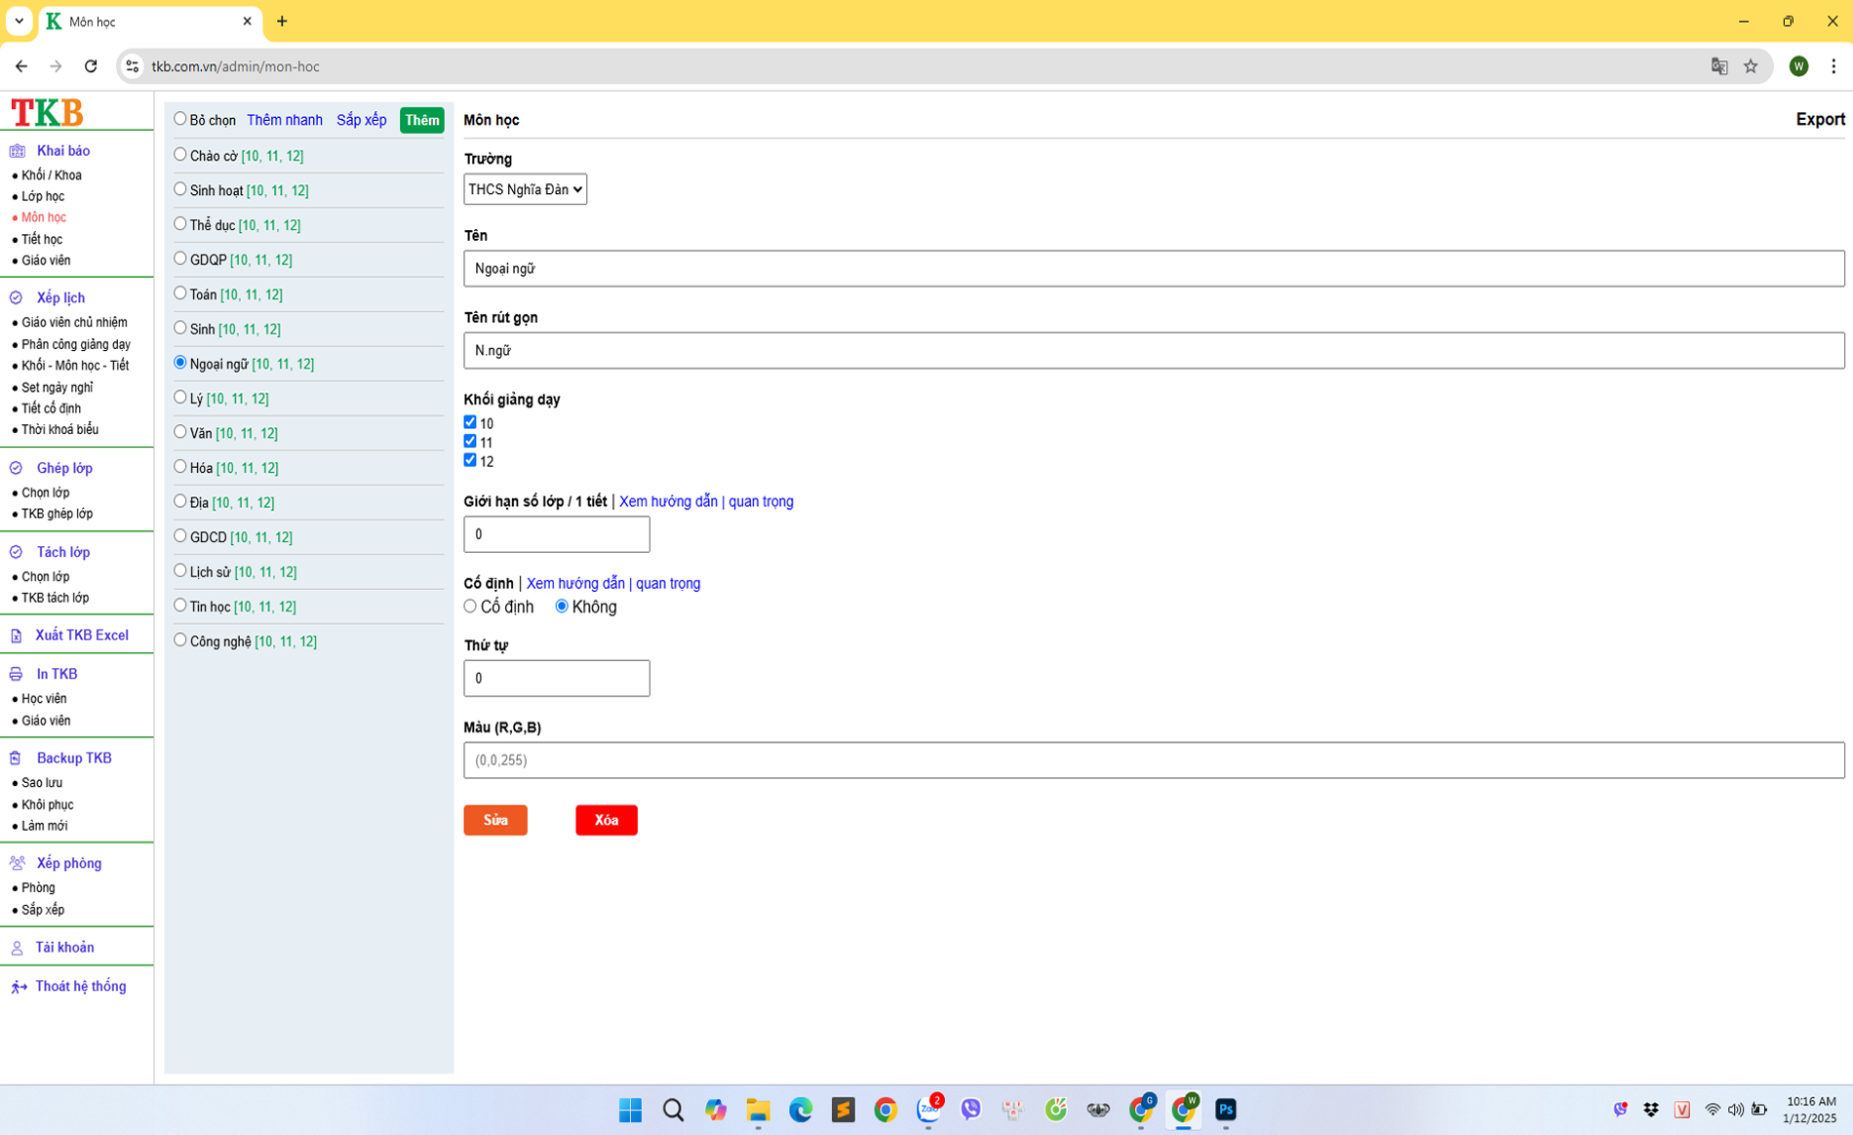The height and width of the screenshot is (1135, 1853).
Task: Click the TKB logo in sidebar
Action: point(47,112)
